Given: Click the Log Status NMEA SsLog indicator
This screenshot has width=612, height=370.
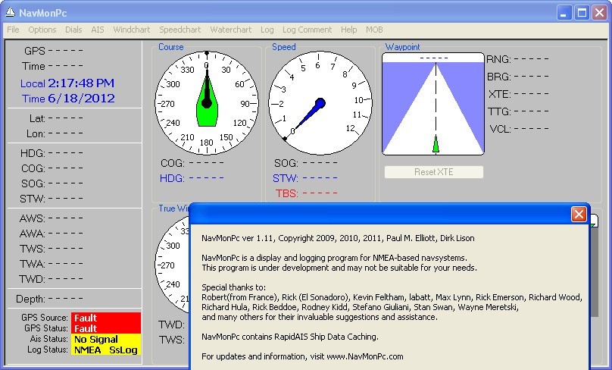Looking at the screenshot, I should pyautogui.click(x=106, y=350).
